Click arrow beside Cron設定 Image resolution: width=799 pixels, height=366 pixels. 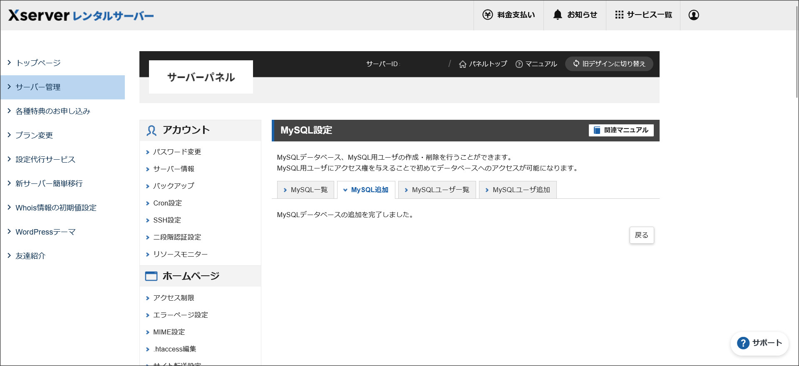148,203
